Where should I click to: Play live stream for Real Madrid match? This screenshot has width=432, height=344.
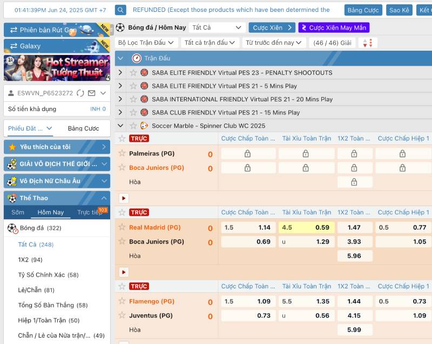point(124,272)
